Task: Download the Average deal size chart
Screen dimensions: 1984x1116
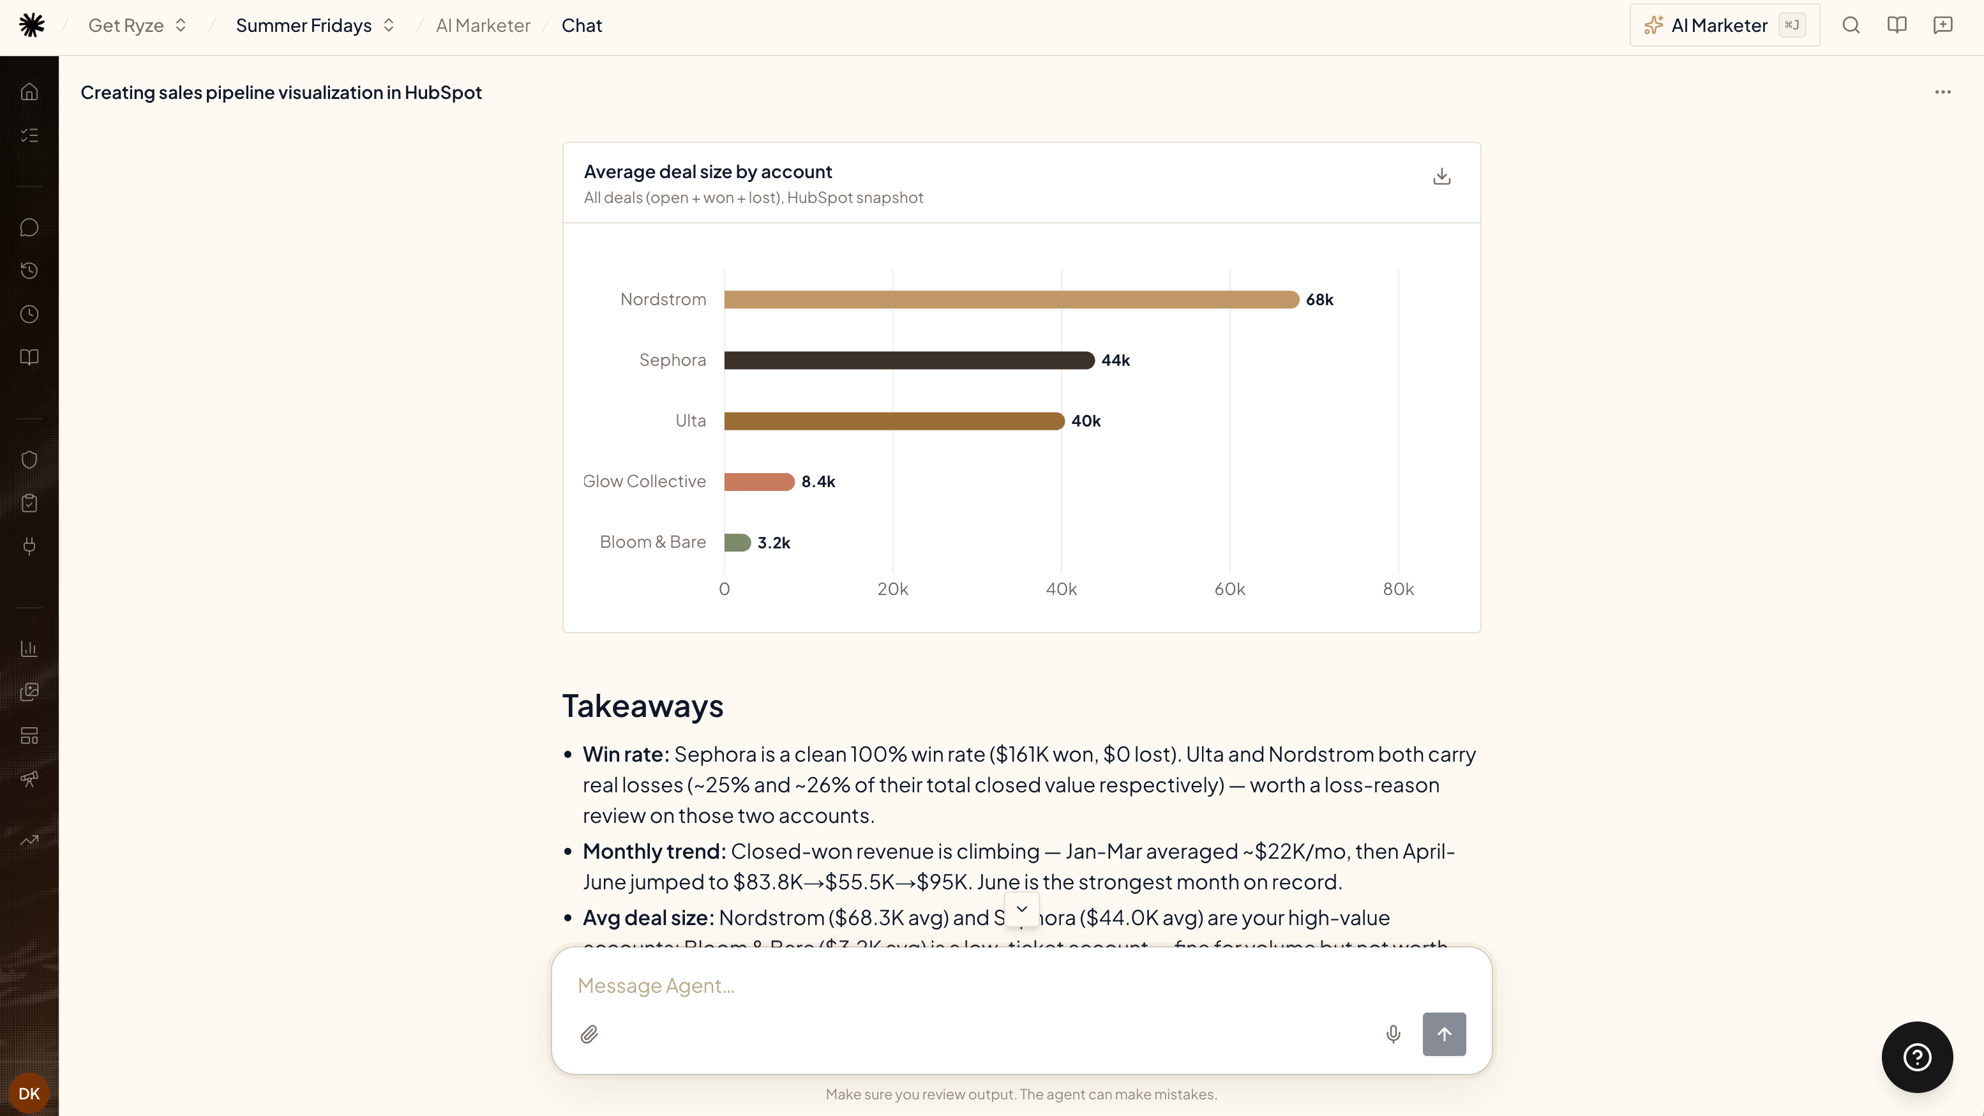Action: pyautogui.click(x=1442, y=176)
